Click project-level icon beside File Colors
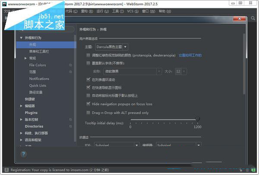 [x=70, y=65]
